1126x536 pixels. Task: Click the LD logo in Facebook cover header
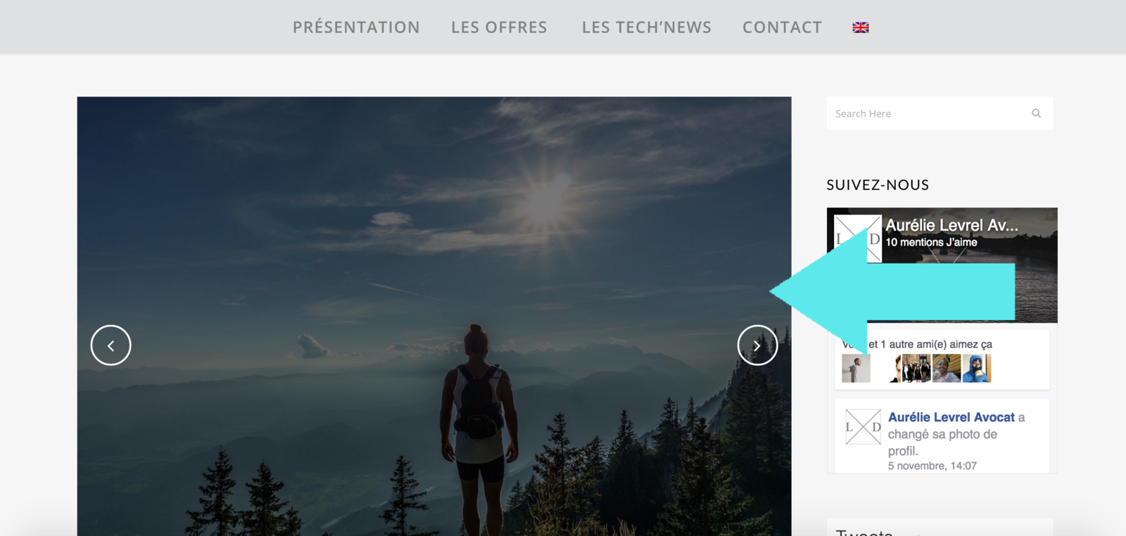pos(858,238)
